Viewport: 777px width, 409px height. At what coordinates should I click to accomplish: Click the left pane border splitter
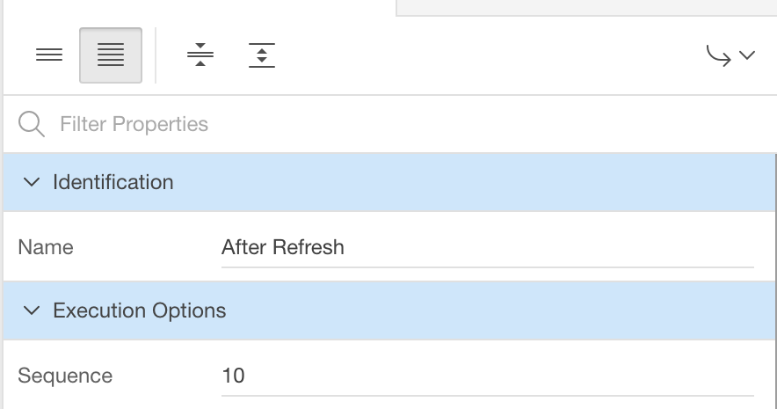[x=2, y=204]
